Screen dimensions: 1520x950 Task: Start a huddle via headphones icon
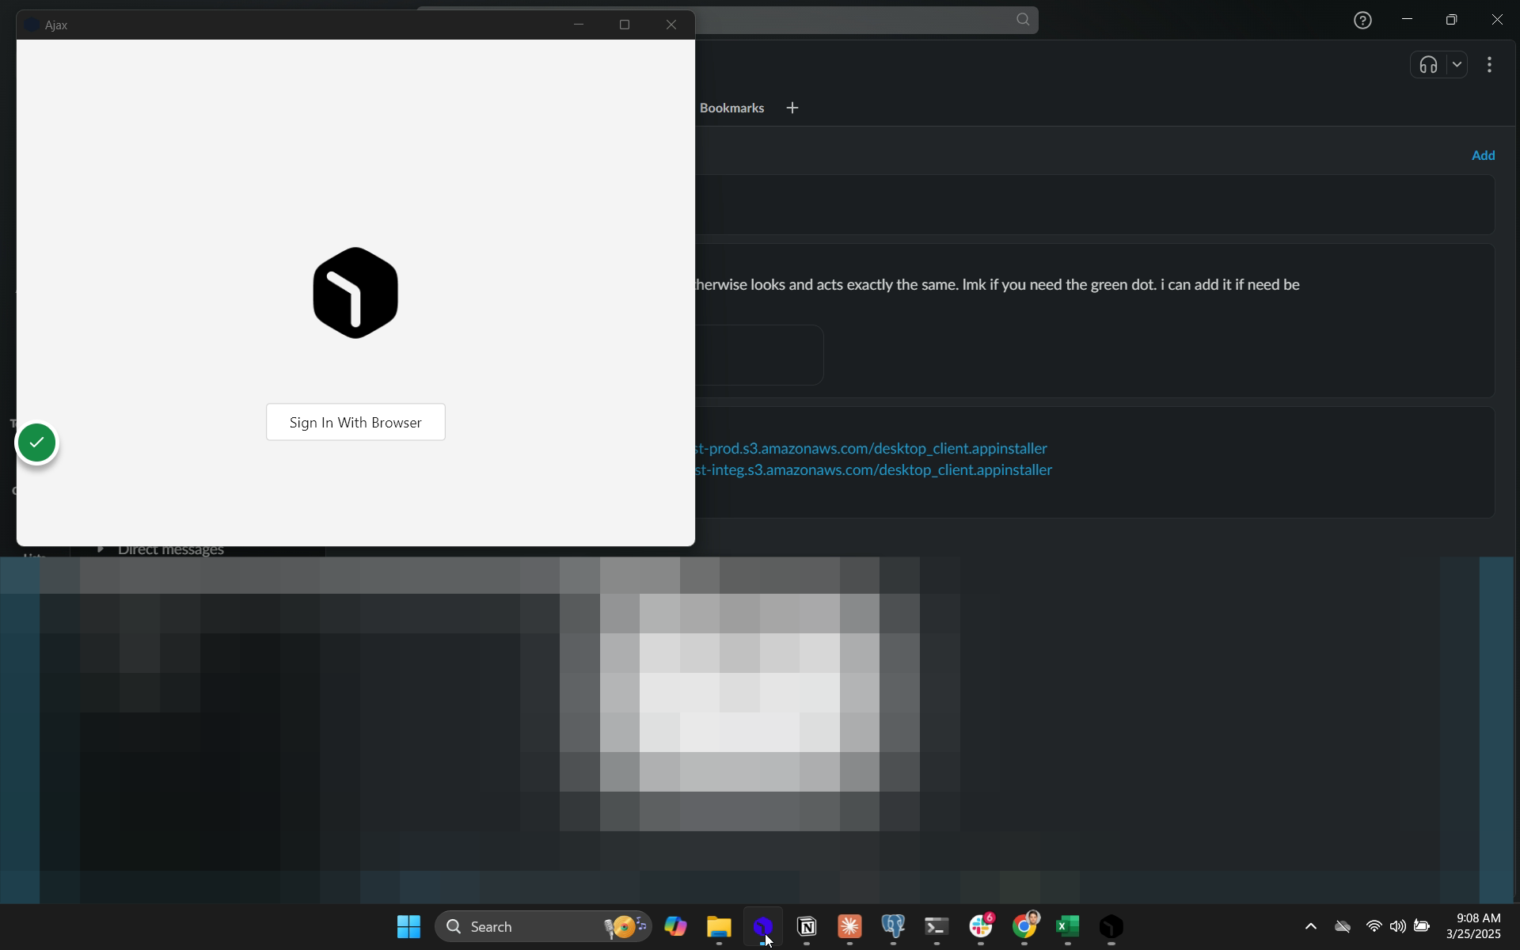(1428, 65)
